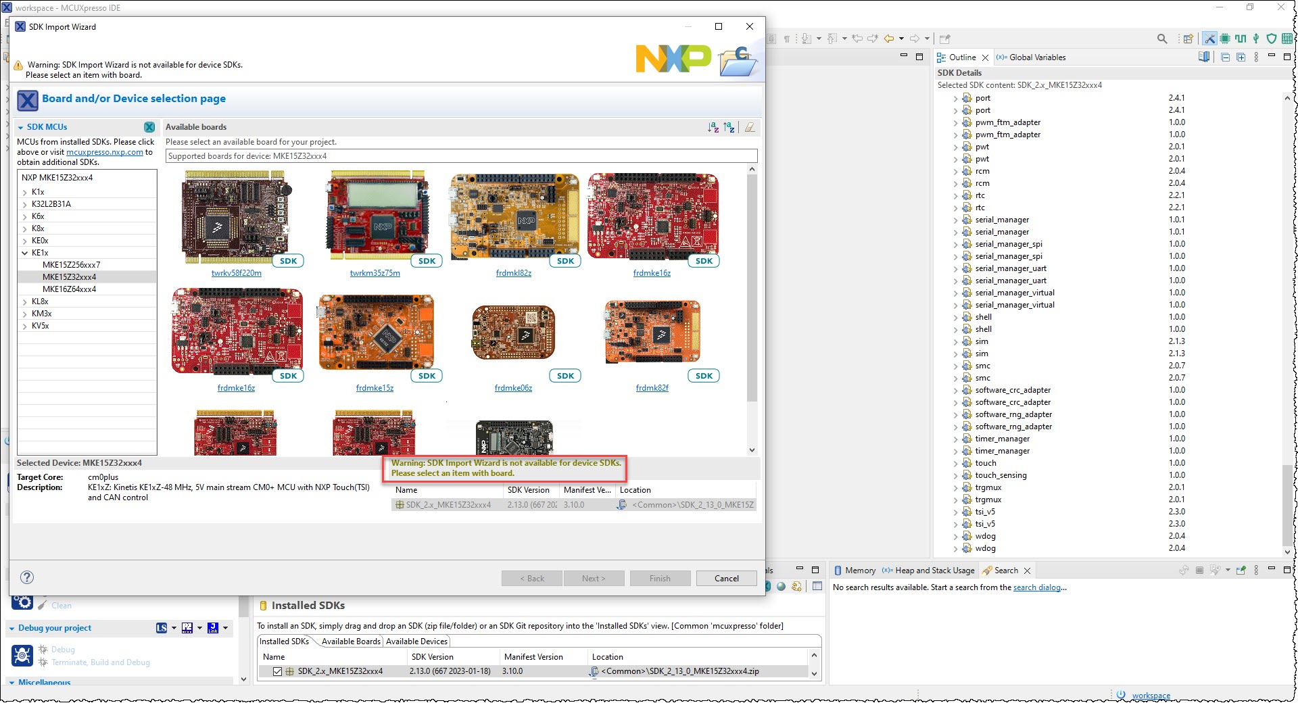Click the Help question mark in the wizard

point(26,577)
